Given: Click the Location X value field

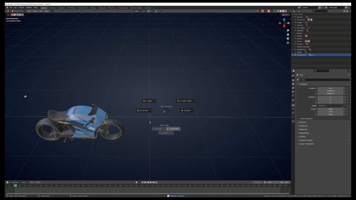Looking at the screenshot, I should tap(330, 88).
